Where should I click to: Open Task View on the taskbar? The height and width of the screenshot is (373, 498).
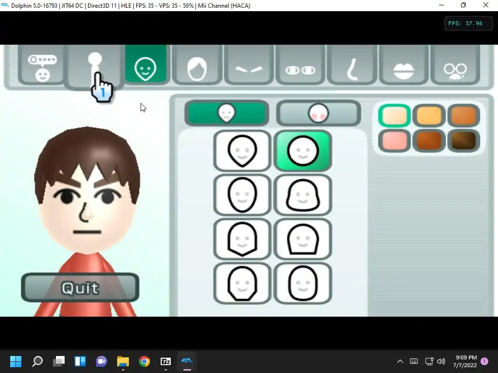59,361
